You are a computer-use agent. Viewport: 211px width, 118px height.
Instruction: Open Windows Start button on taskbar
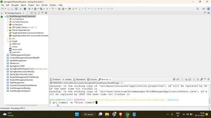(x=77, y=114)
